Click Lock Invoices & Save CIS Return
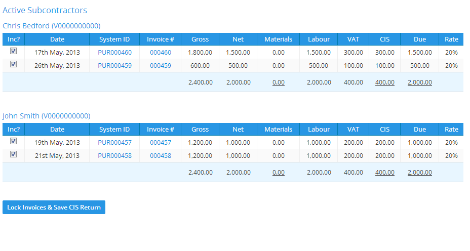 click(x=54, y=207)
